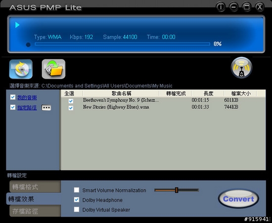The width and height of the screenshot is (272, 223).
Task: Open the info button in title bar
Action: click(x=221, y=7)
